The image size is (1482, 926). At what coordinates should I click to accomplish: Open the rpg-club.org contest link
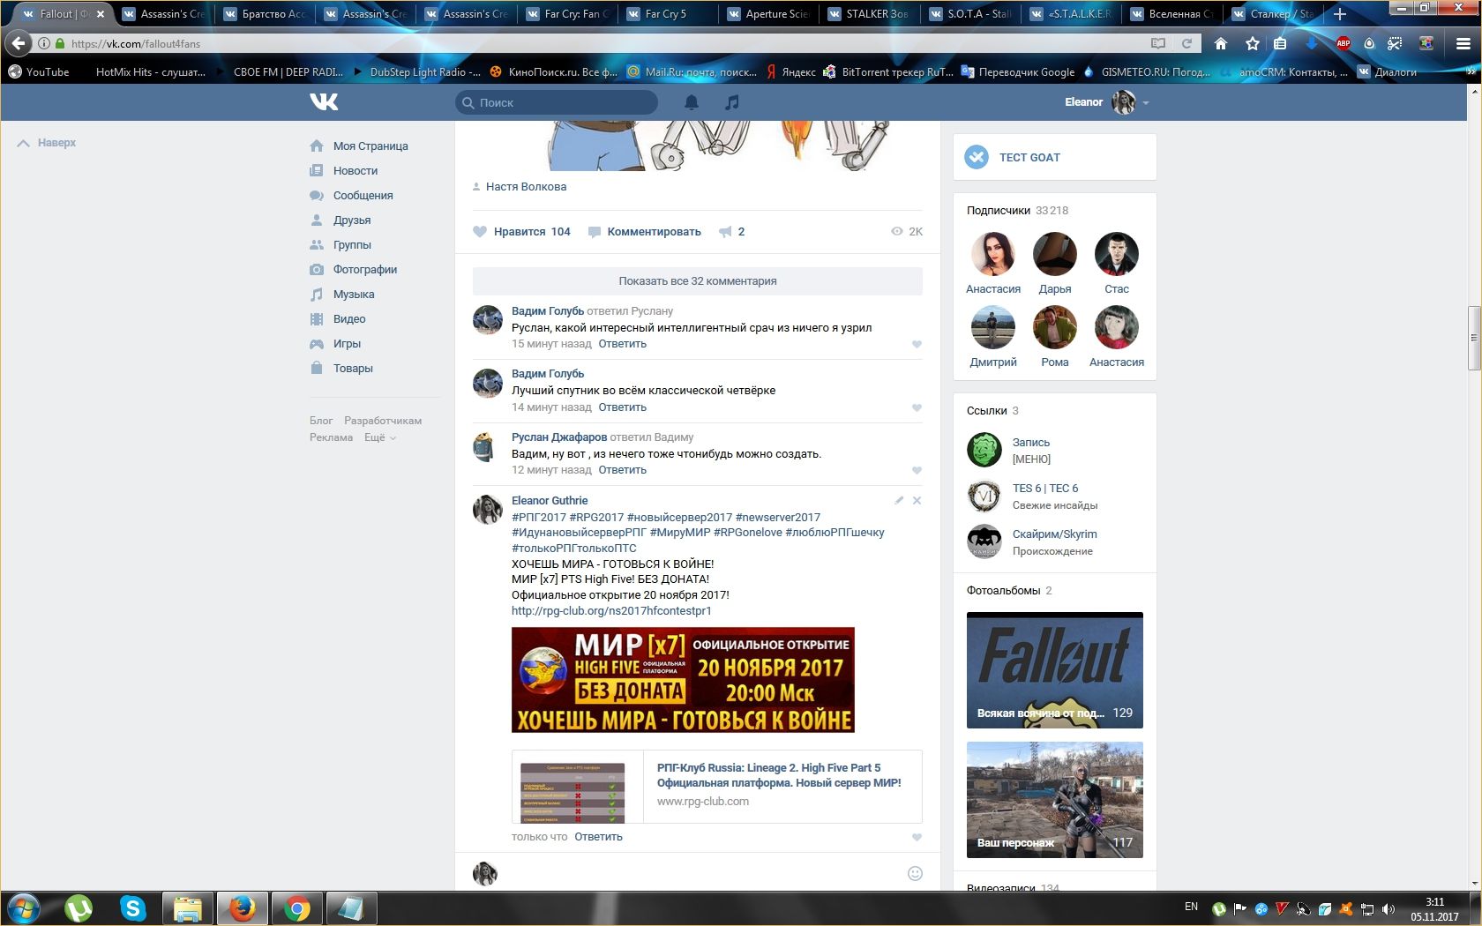click(611, 611)
